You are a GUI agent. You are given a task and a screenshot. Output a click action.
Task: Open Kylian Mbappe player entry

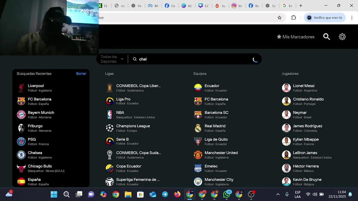click(317, 142)
